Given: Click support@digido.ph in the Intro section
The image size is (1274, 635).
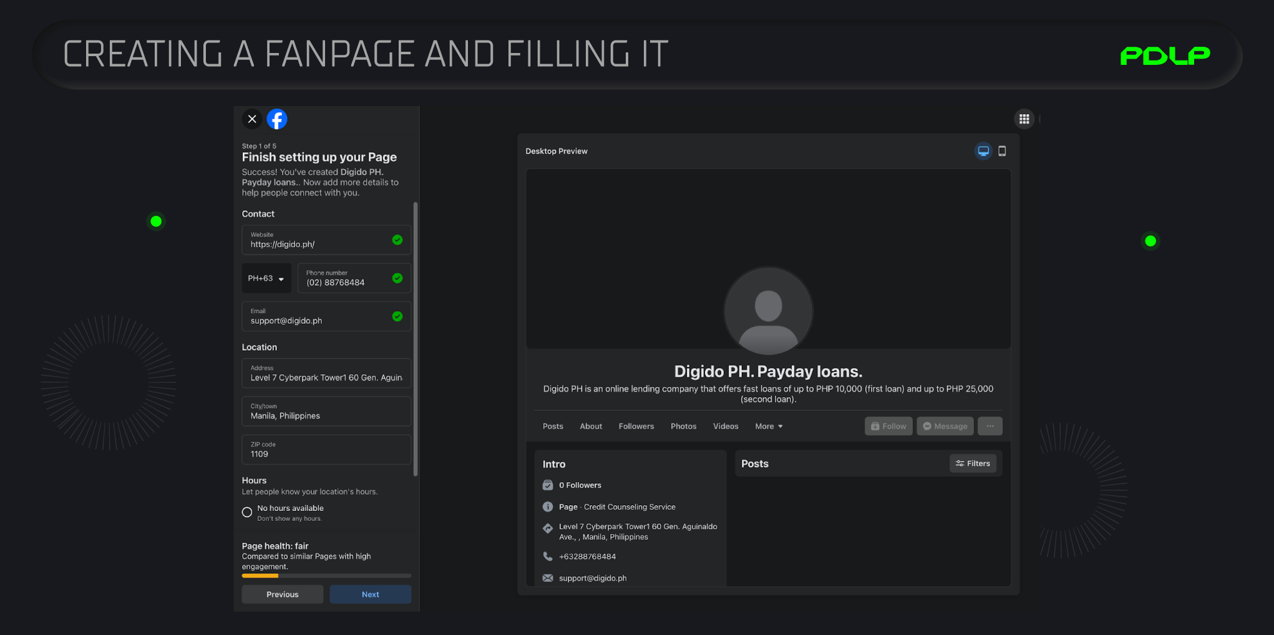Looking at the screenshot, I should pos(593,578).
